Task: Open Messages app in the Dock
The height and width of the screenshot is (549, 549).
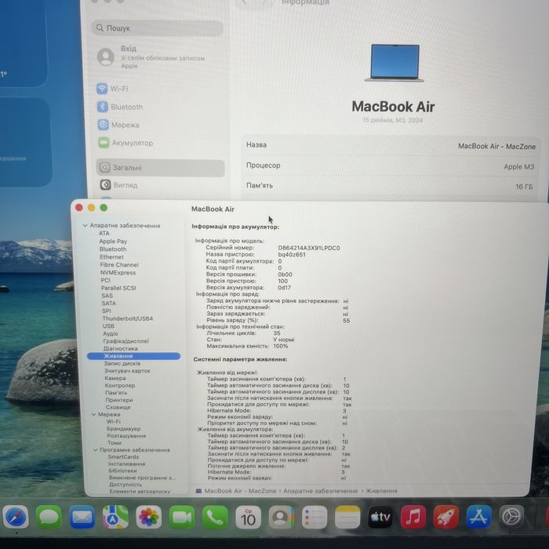Action: pyautogui.click(x=49, y=517)
